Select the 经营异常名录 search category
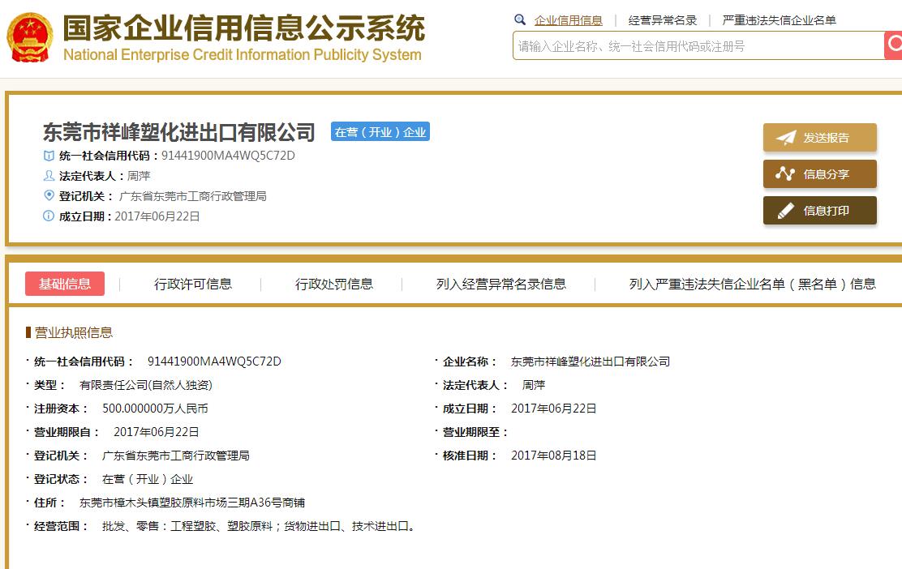Viewport: 902px width, 569px height. 663,20
